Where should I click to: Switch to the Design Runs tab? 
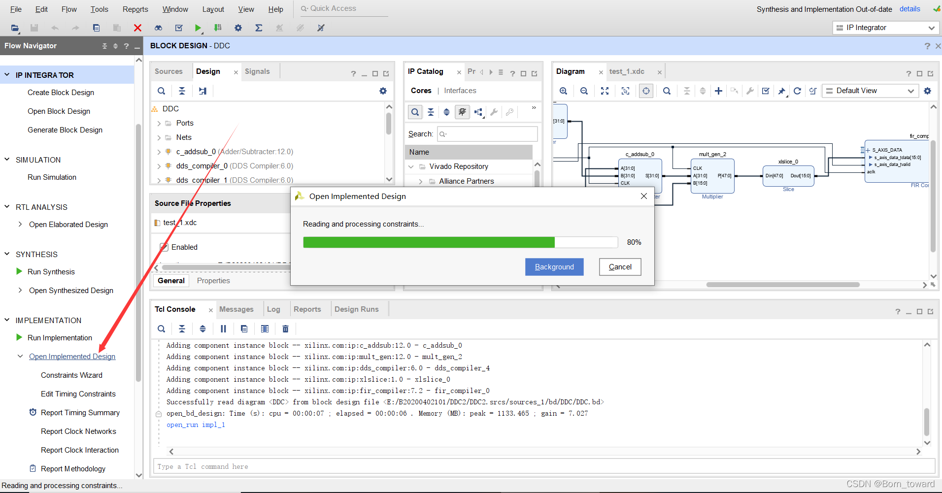pyautogui.click(x=357, y=309)
